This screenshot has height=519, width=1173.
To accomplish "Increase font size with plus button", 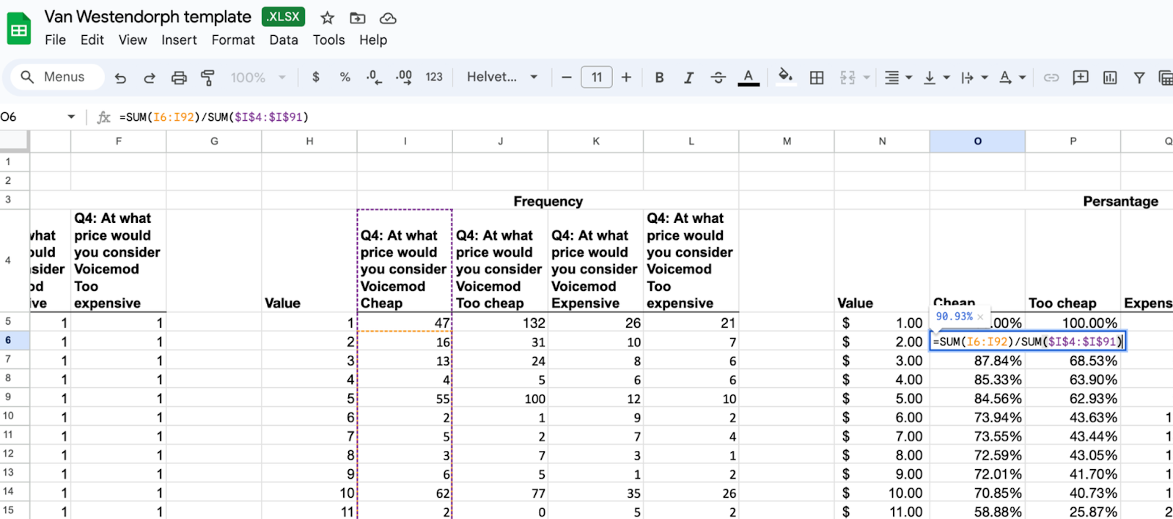I will [626, 77].
